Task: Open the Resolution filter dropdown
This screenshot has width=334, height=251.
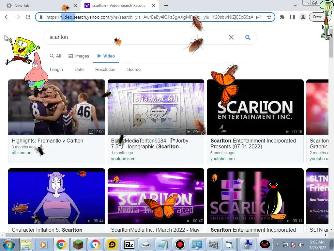Action: (x=105, y=69)
